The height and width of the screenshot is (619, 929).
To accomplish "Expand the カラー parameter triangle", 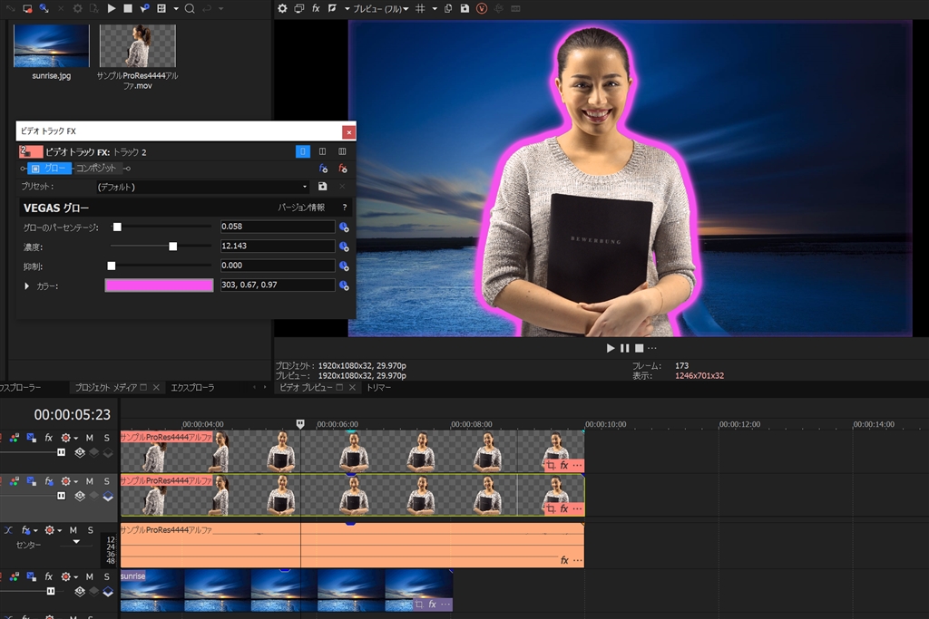I will 26,286.
